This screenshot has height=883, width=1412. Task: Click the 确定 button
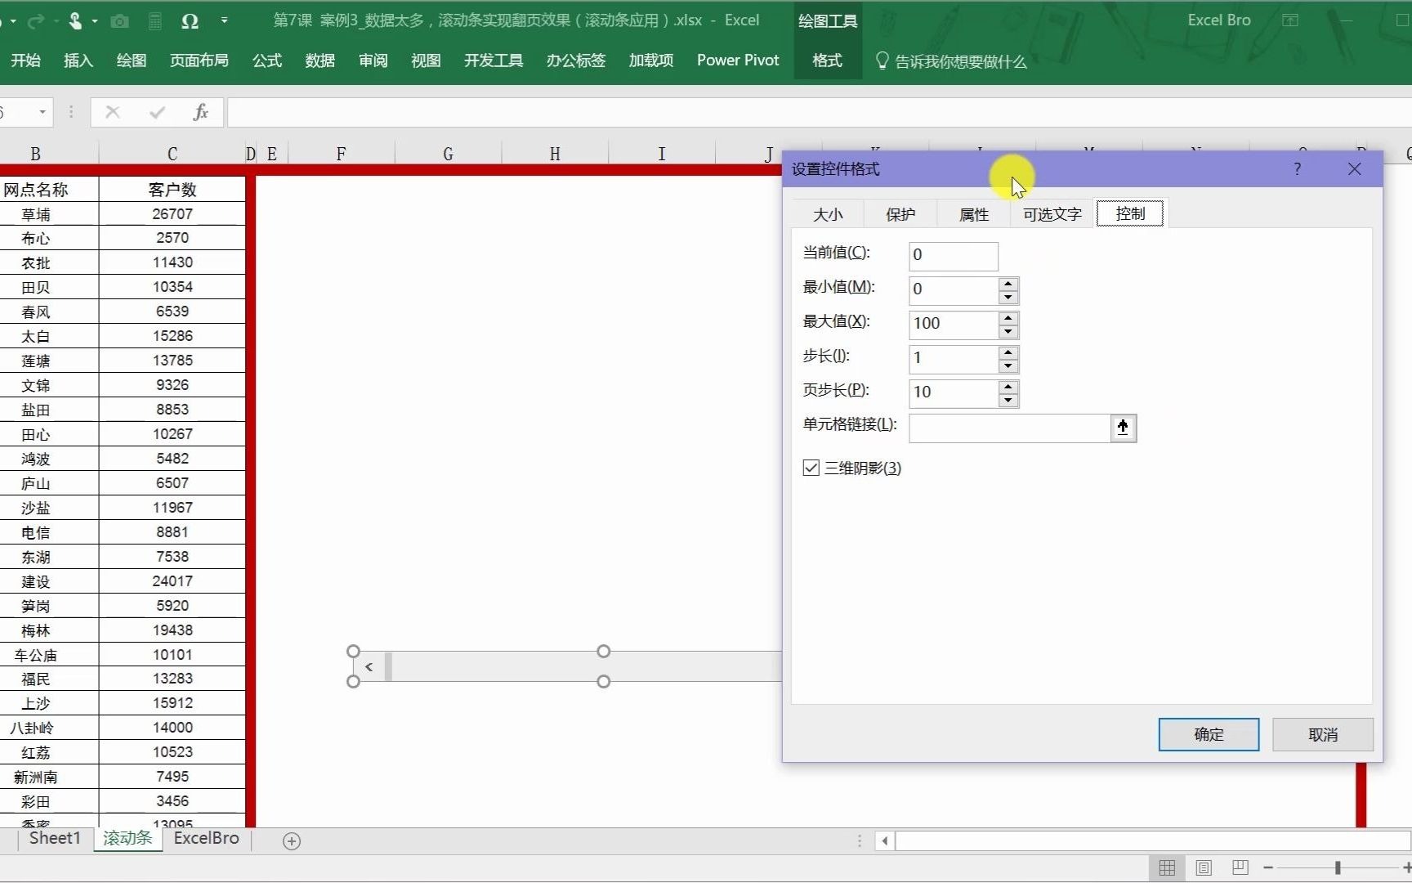(x=1209, y=734)
